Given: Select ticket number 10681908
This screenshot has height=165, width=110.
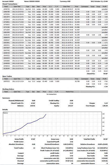Looking at the screenshot, I should [7, 32].
